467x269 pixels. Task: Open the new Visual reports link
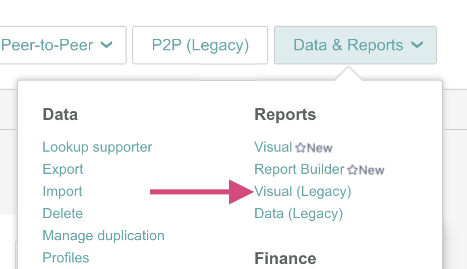click(273, 147)
